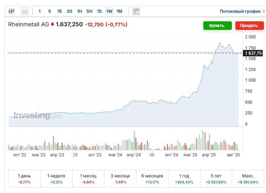This screenshot has height=193, width=266.
Task: Open the news panel icon in toolbar
Action: pyautogui.click(x=136, y=11)
